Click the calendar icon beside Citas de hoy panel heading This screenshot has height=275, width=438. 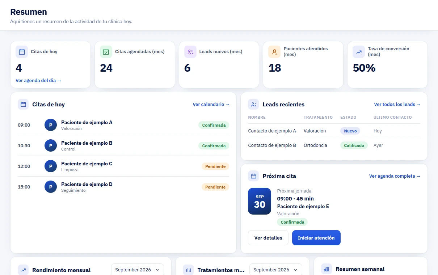pos(23,105)
